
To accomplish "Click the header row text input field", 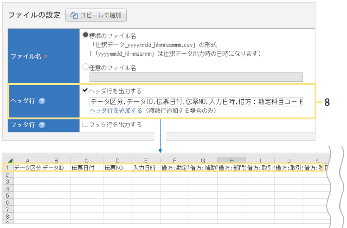I will [196, 101].
